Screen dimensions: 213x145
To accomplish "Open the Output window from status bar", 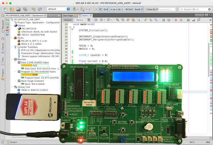I will click(x=12, y=142).
